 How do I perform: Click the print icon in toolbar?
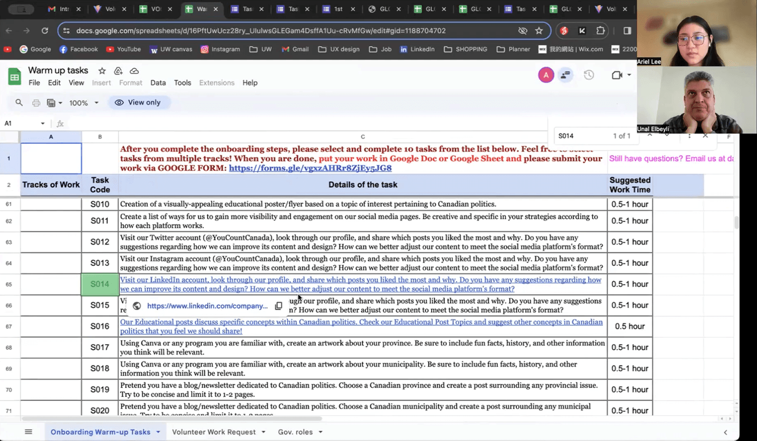point(36,103)
